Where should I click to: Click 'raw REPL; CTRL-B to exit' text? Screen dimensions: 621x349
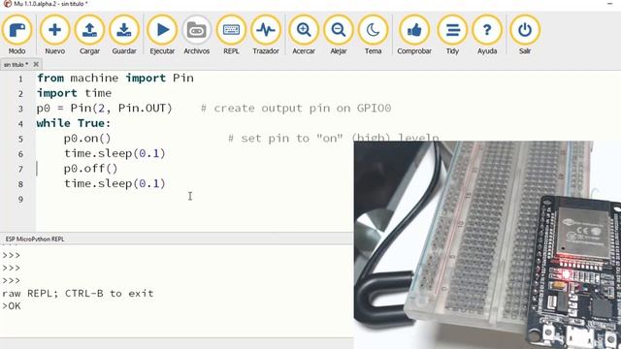click(78, 293)
